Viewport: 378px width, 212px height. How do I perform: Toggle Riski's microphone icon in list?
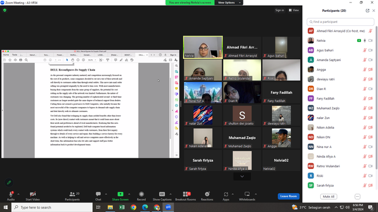point(365,175)
